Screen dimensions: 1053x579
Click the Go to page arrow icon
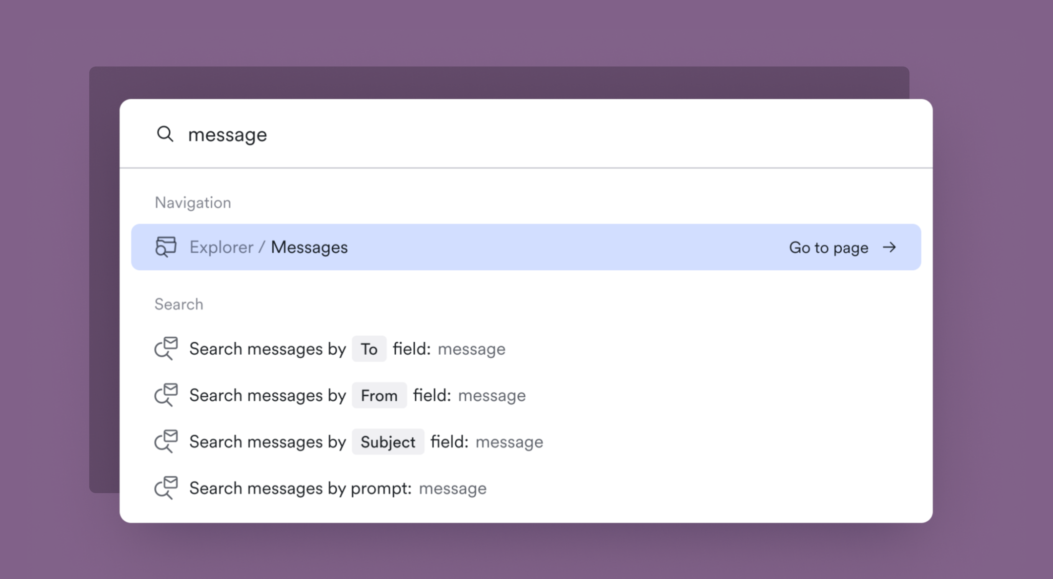tap(889, 248)
